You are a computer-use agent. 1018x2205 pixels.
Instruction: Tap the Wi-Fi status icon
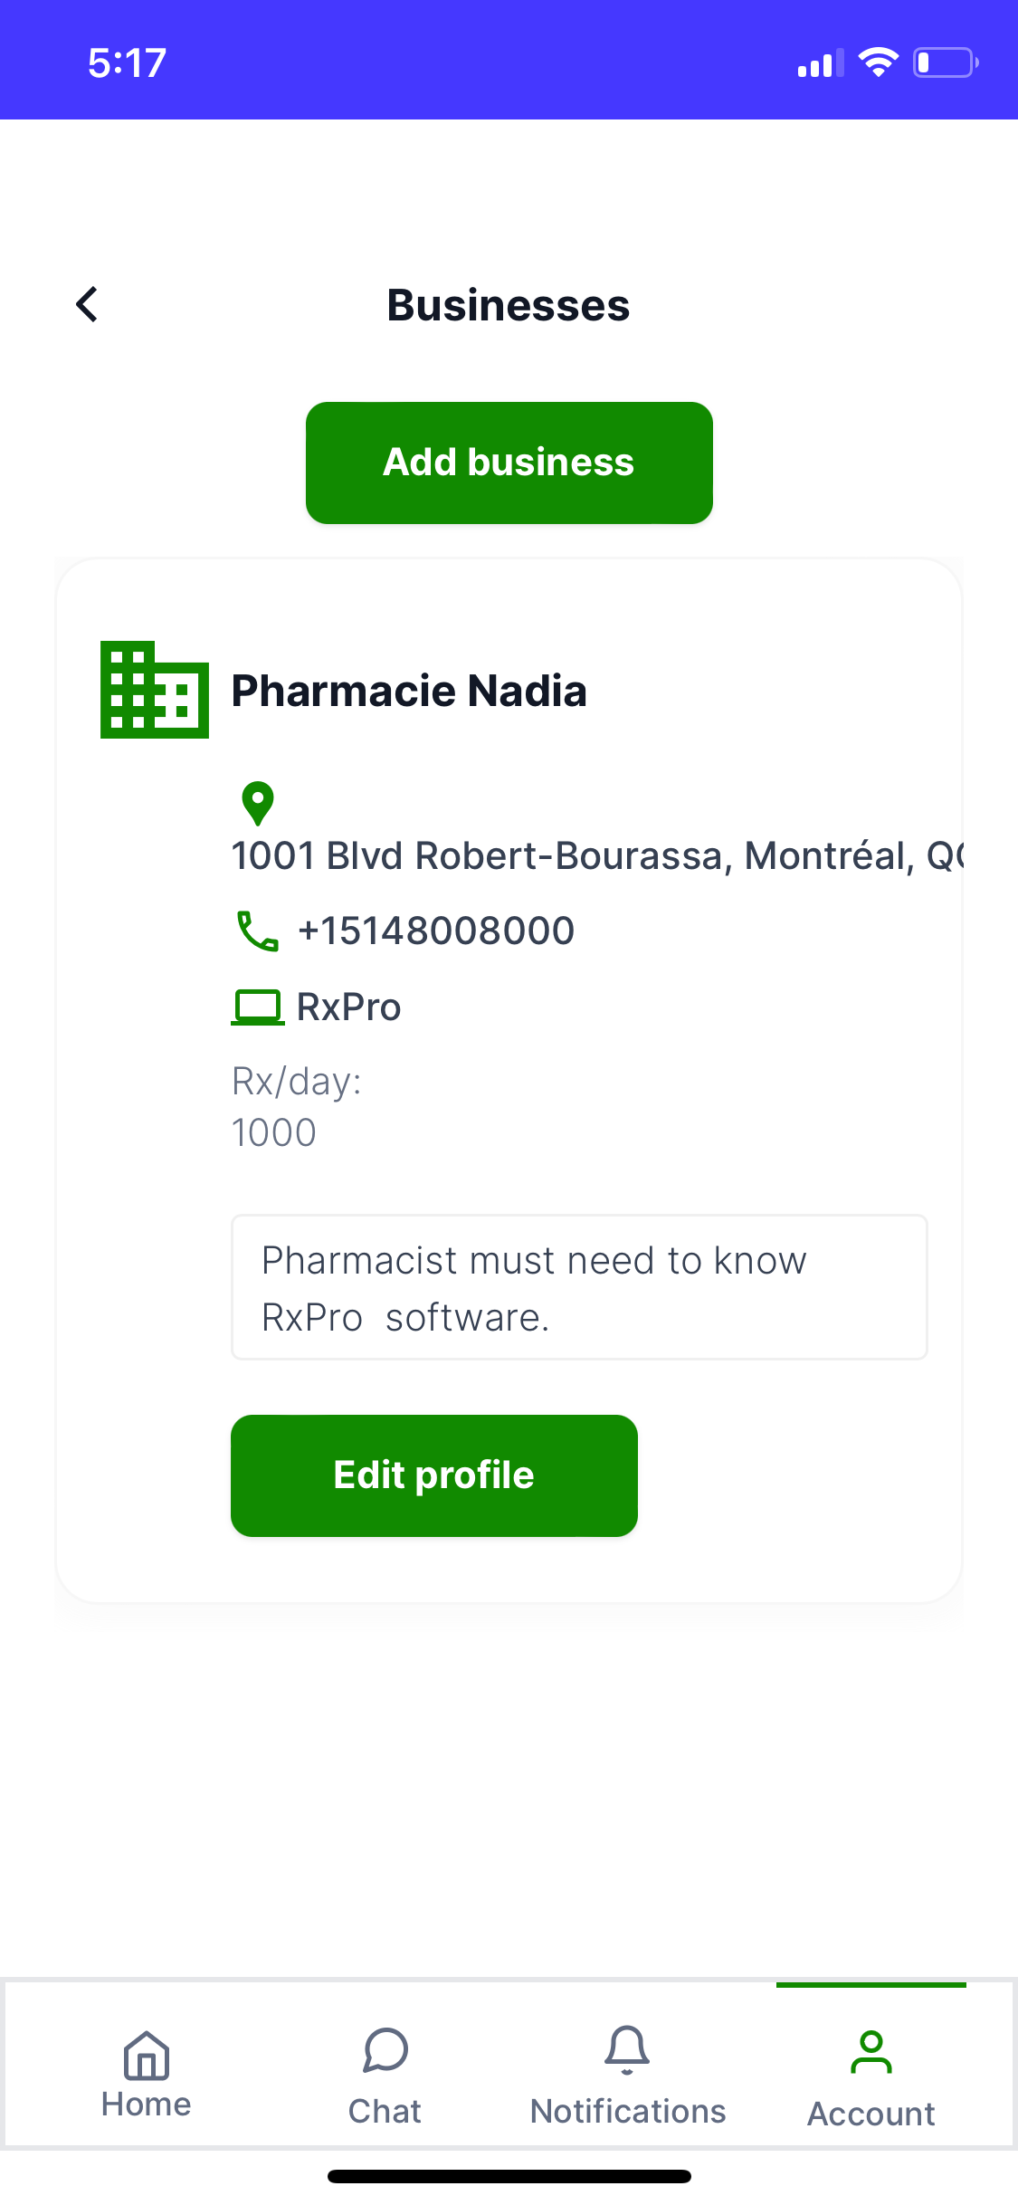coord(877,62)
